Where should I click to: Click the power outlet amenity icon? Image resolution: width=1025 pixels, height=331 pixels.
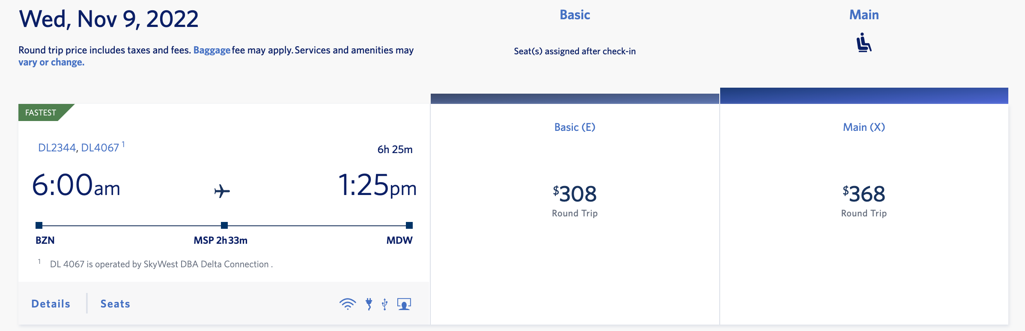click(x=369, y=304)
